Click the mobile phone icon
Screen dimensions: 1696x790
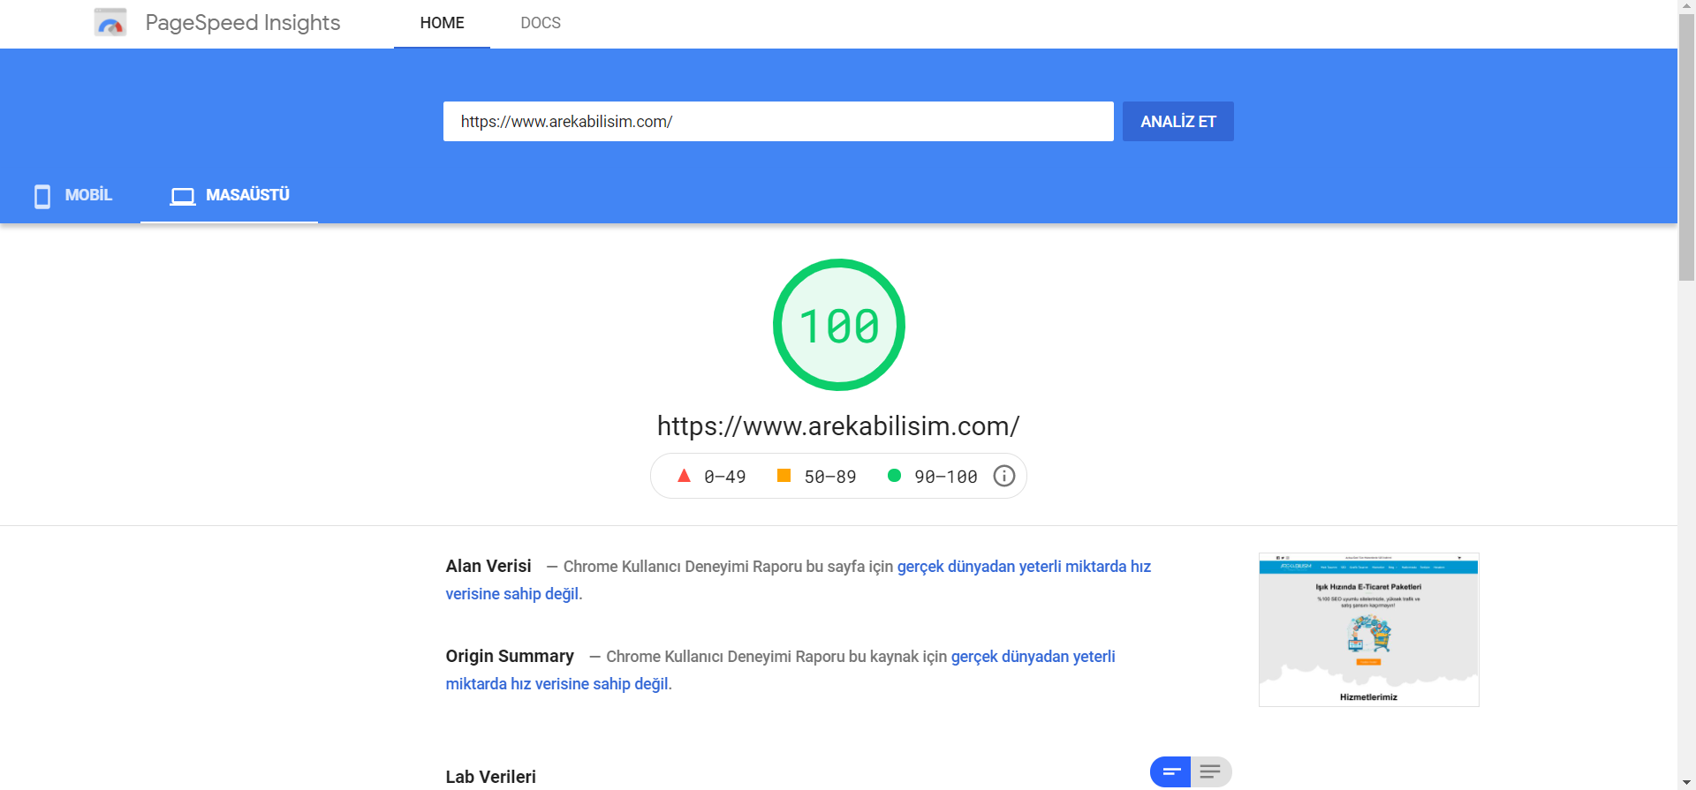42,196
